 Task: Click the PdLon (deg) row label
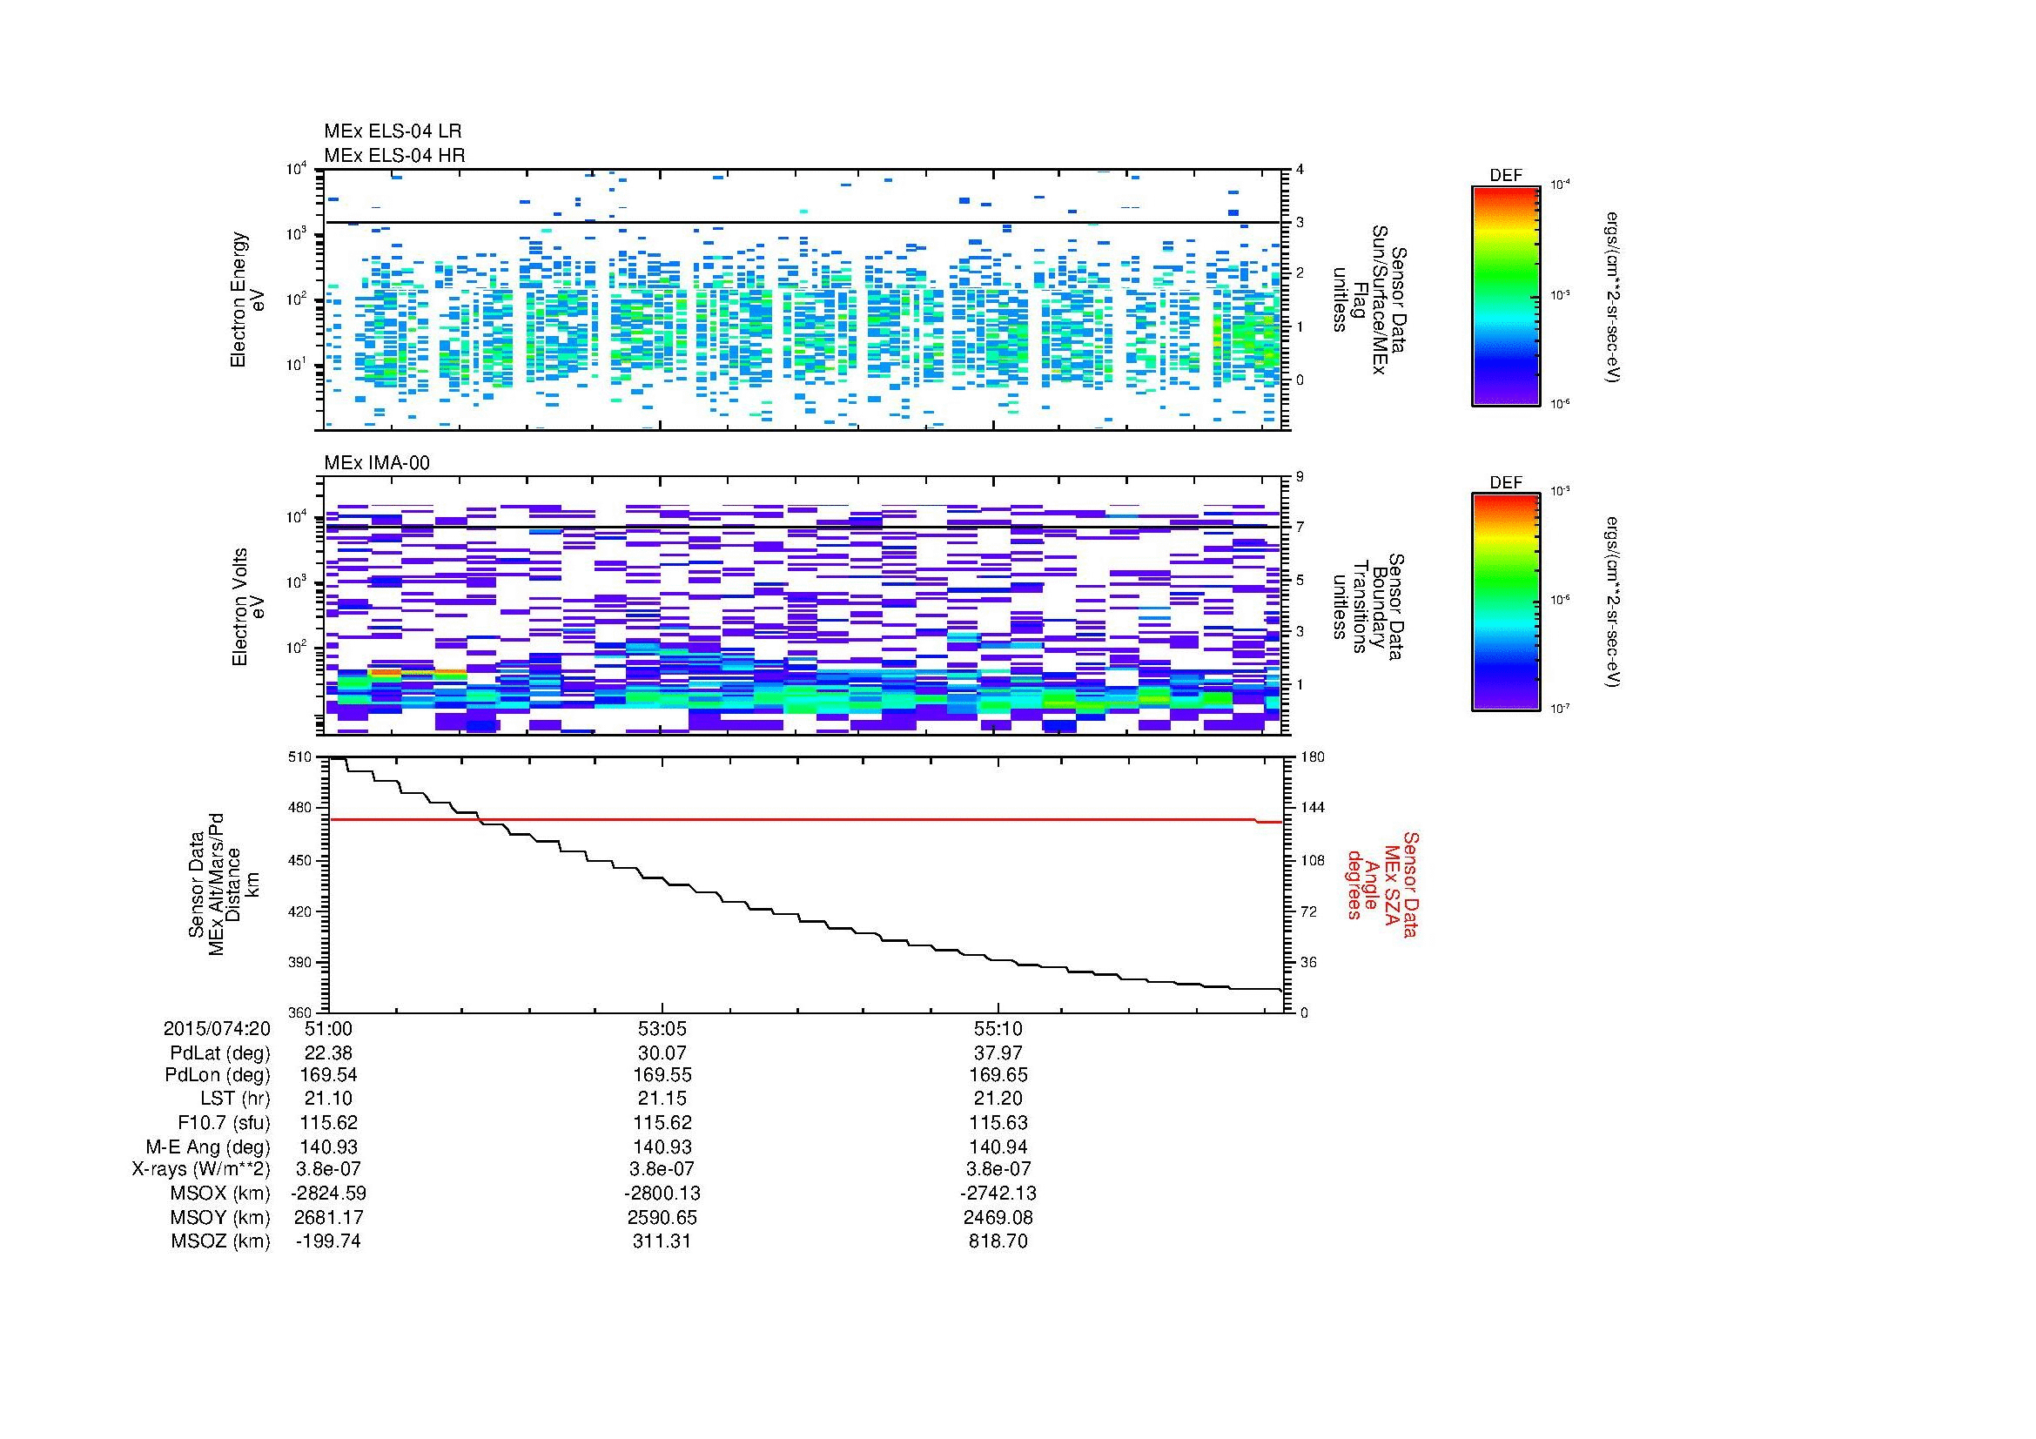coord(218,1075)
